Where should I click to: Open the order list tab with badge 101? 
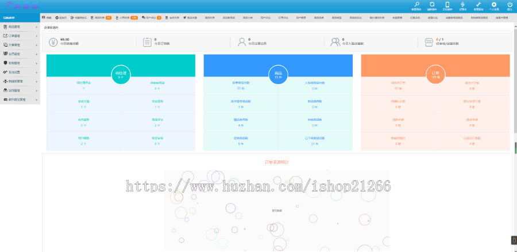click(x=126, y=17)
